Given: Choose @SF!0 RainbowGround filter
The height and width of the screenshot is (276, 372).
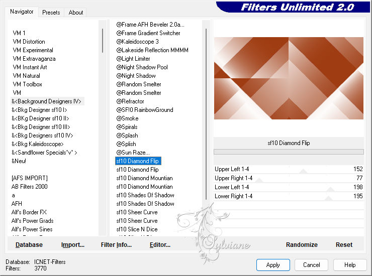Looking at the screenshot, I should click(x=145, y=110).
